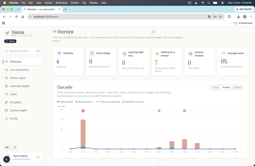This screenshot has width=255, height=166.
Task: Click the round N badge at bottom left
Action: pyautogui.click(x=7, y=159)
